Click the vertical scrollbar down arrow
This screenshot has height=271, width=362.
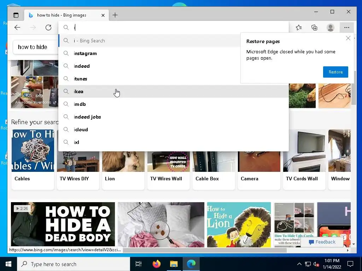(354, 244)
